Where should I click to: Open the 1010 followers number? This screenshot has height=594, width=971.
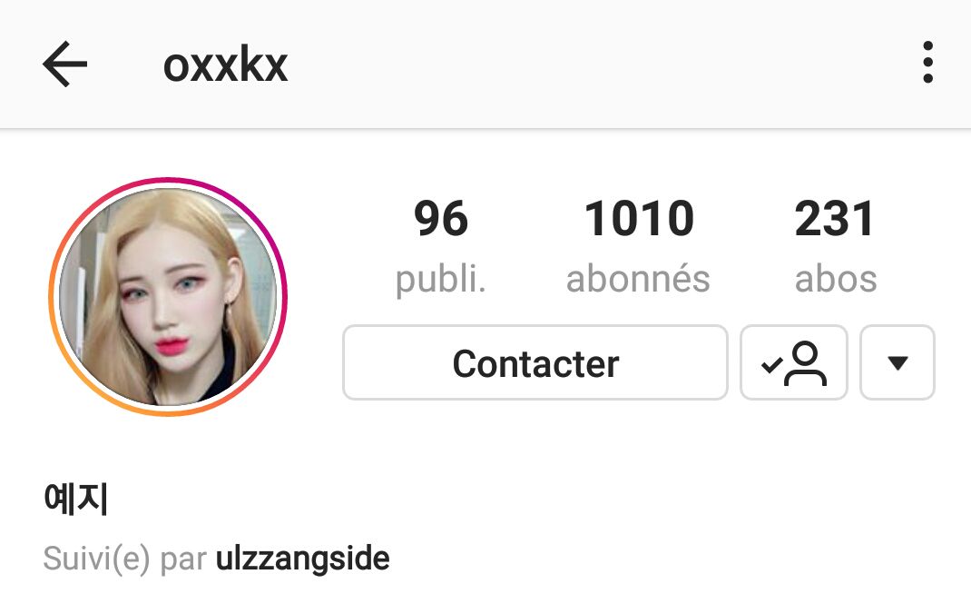[639, 219]
